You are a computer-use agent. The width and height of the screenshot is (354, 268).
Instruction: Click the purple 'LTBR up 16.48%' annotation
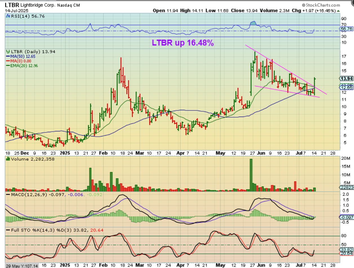click(x=182, y=43)
